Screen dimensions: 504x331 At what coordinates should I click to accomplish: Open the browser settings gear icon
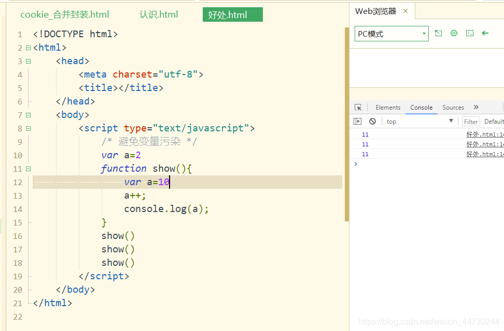click(454, 33)
